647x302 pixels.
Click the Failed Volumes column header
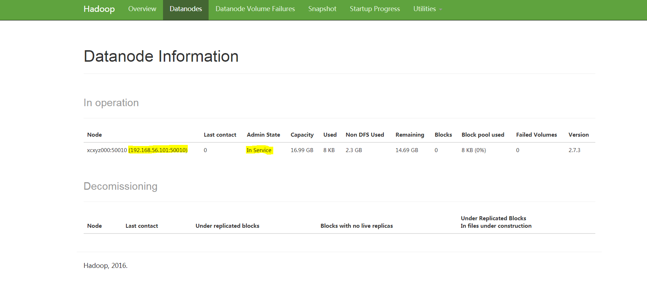coord(536,135)
